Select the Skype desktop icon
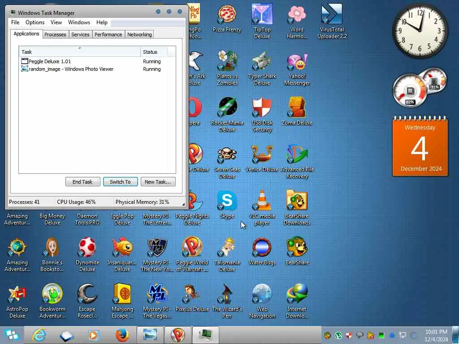The width and height of the screenshot is (459, 344). (227, 204)
